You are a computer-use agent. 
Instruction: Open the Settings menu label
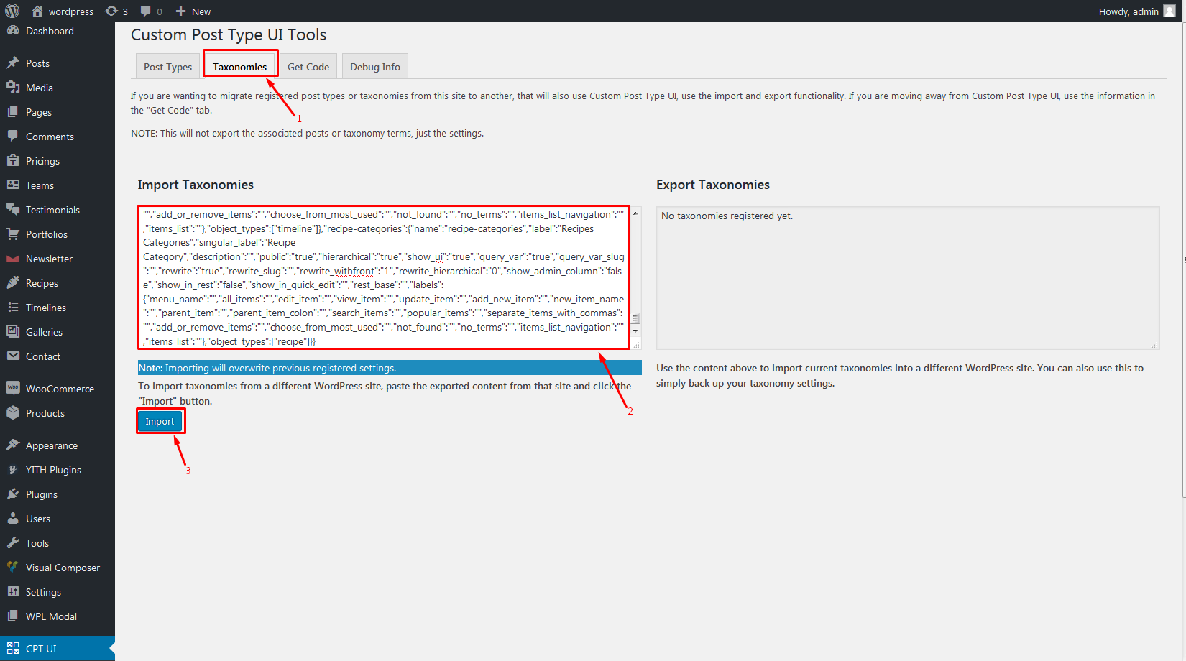(43, 592)
